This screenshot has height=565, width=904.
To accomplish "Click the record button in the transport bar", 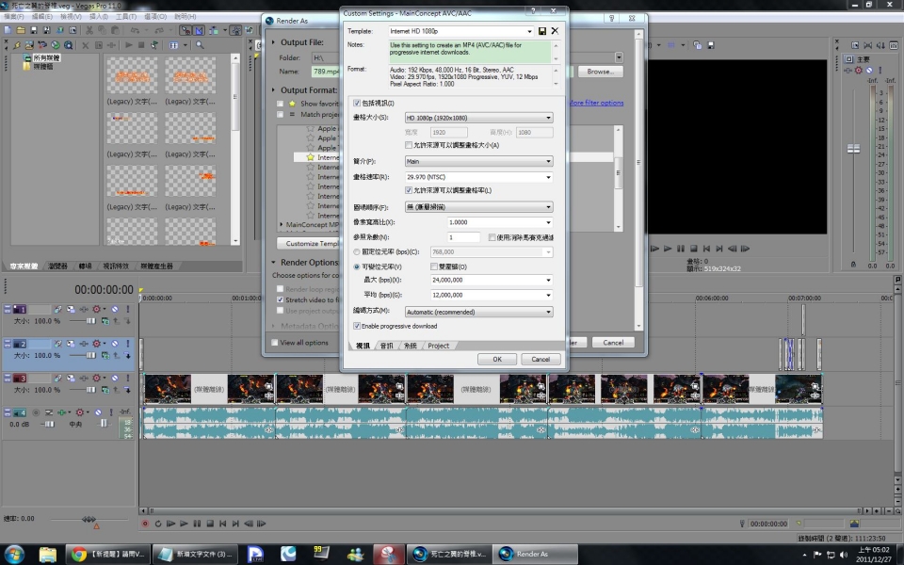I will tap(145, 524).
